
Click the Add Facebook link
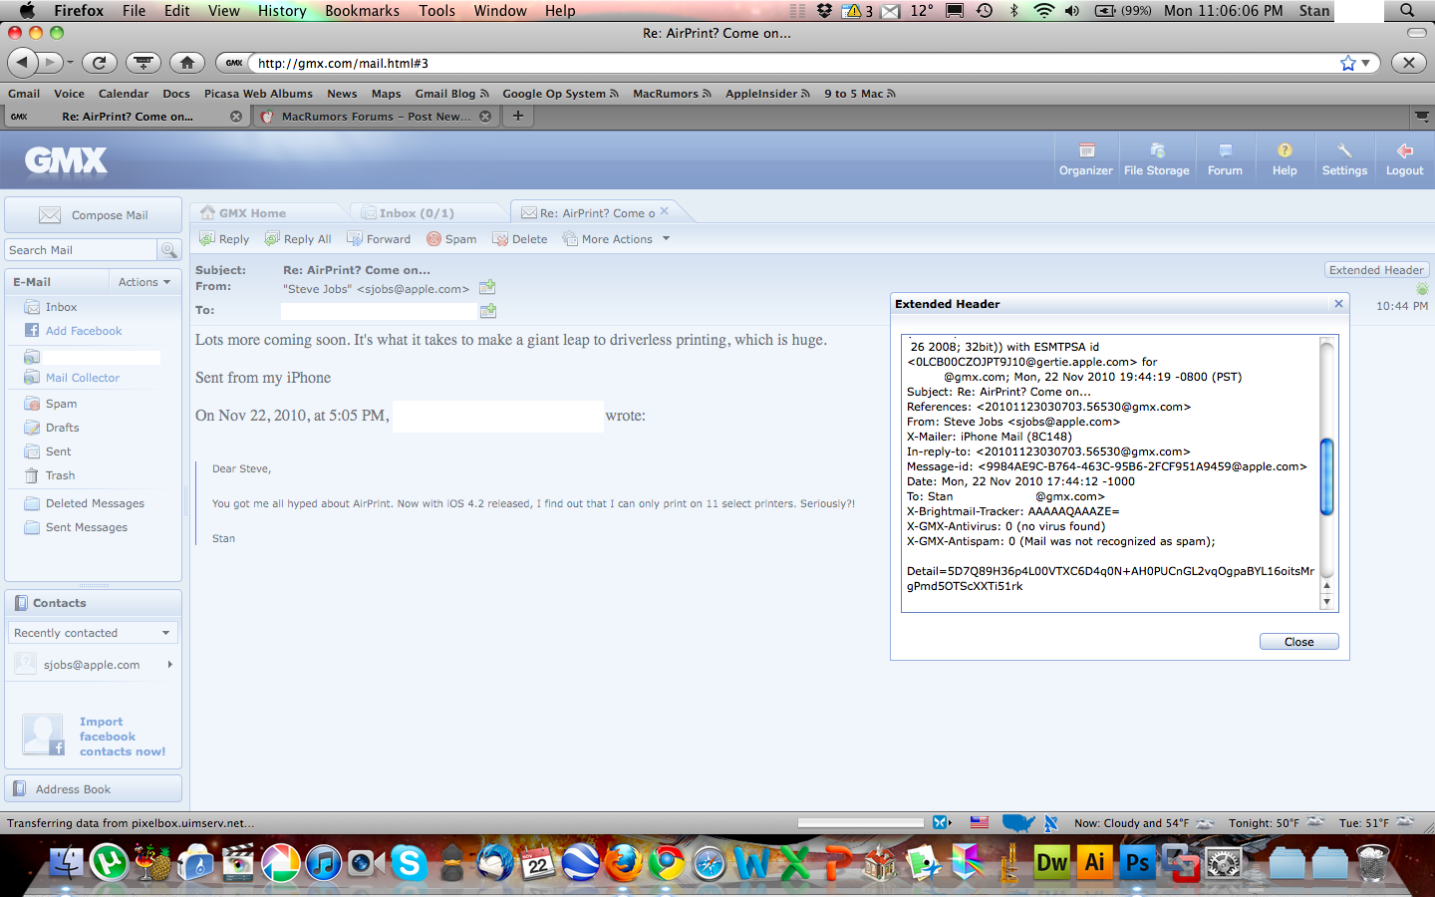(x=83, y=331)
